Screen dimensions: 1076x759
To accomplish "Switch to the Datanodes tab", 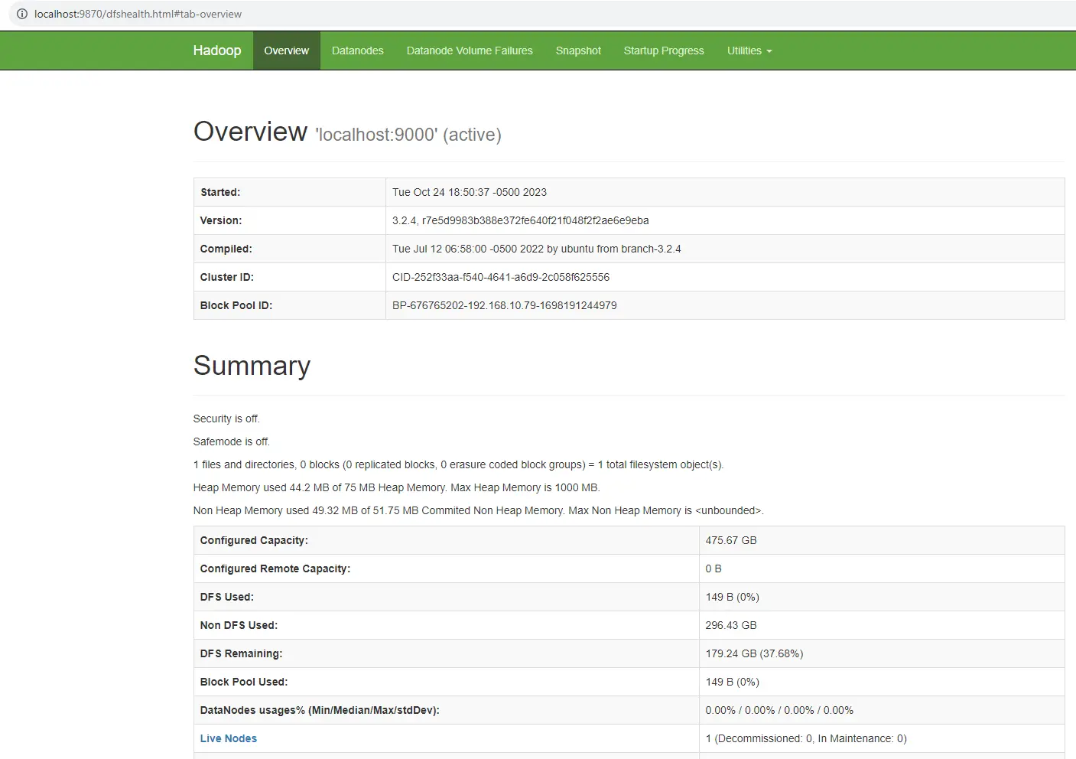I will [358, 50].
